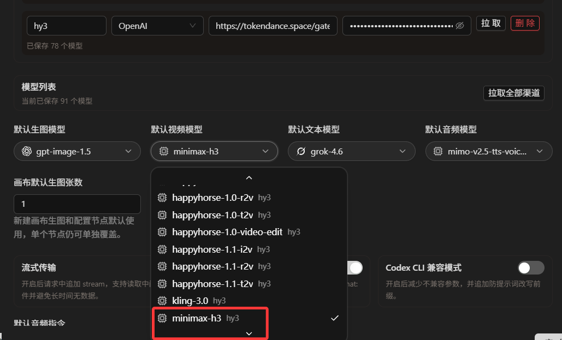Click the chip icon beside happyhorse-1.0-video-edit
The height and width of the screenshot is (340, 562).
162,232
